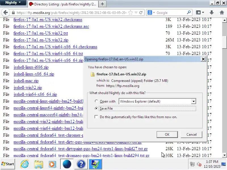The width and height of the screenshot is (227, 170).
Task: Select the Open with radio button
Action: [x=96, y=101]
